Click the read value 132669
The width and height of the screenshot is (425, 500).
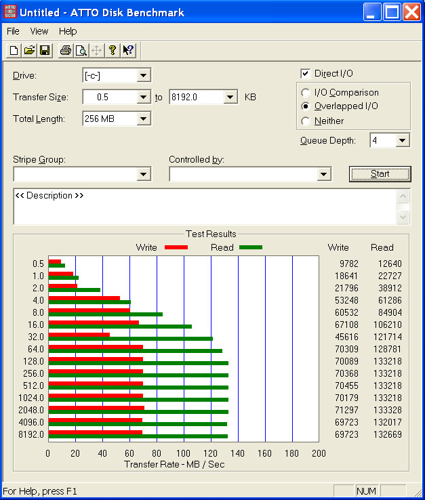(x=387, y=434)
